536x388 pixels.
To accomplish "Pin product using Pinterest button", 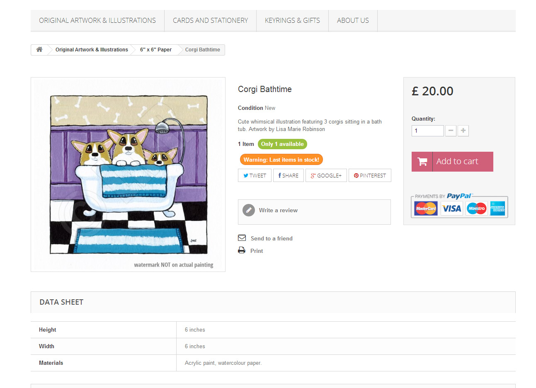I will [x=370, y=175].
